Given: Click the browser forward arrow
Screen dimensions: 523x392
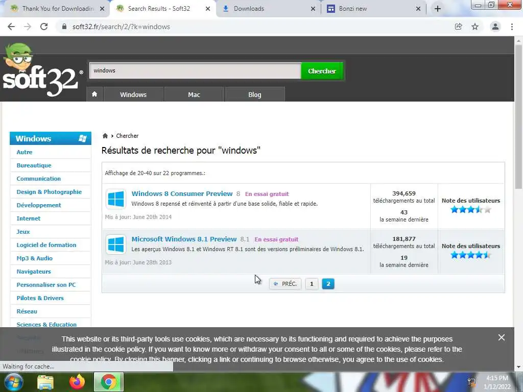Looking at the screenshot, I should [x=28, y=27].
